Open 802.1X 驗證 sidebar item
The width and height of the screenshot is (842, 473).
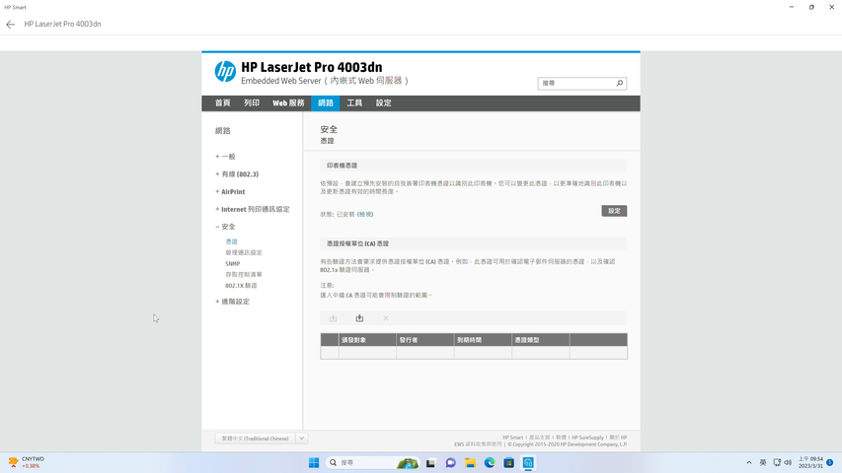click(241, 286)
